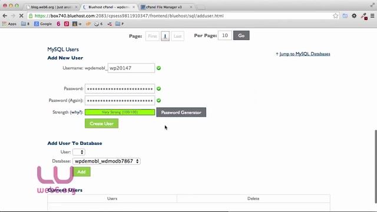Open the 'P' bookmark folder
Screen dimensions: 377x212
(120, 24)
